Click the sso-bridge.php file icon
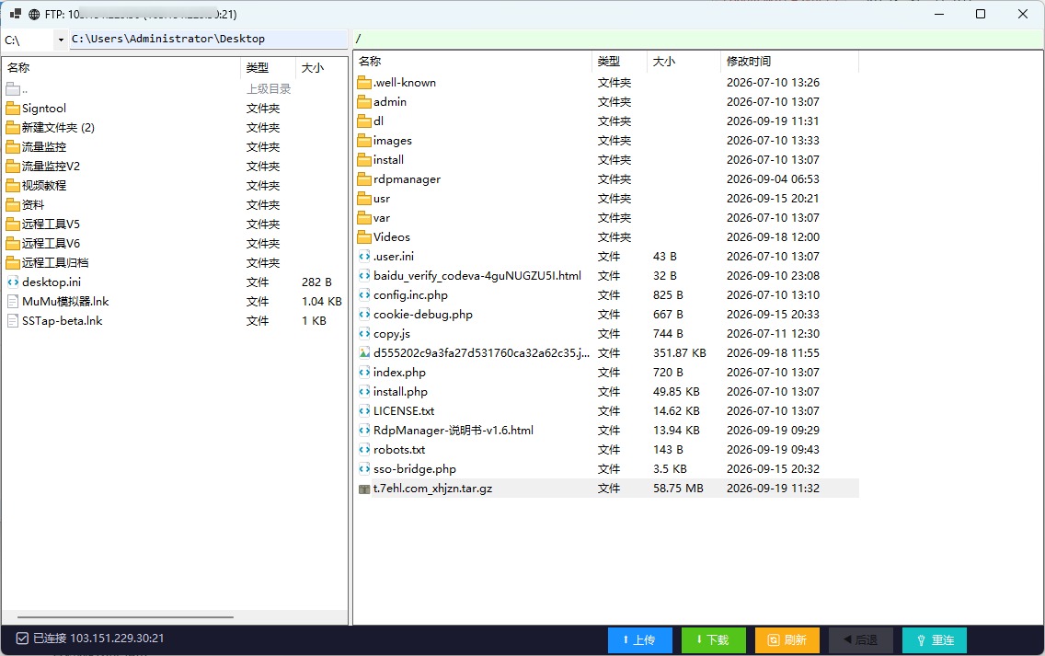Screen dimensions: 1045x656 [364, 469]
